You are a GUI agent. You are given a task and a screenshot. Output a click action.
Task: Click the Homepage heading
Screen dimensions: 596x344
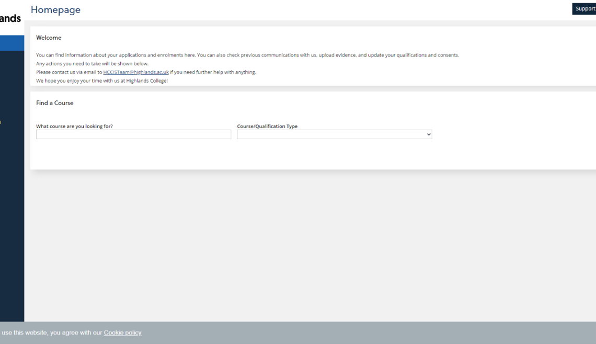coord(55,9)
